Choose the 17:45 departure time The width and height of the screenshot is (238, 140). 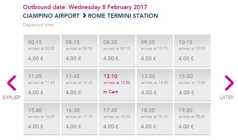[117, 119]
